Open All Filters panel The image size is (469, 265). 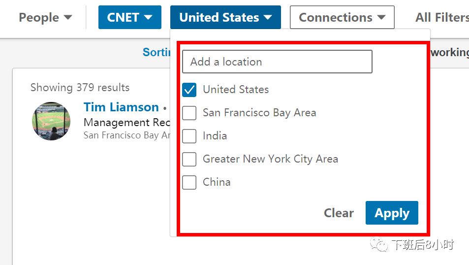442,18
